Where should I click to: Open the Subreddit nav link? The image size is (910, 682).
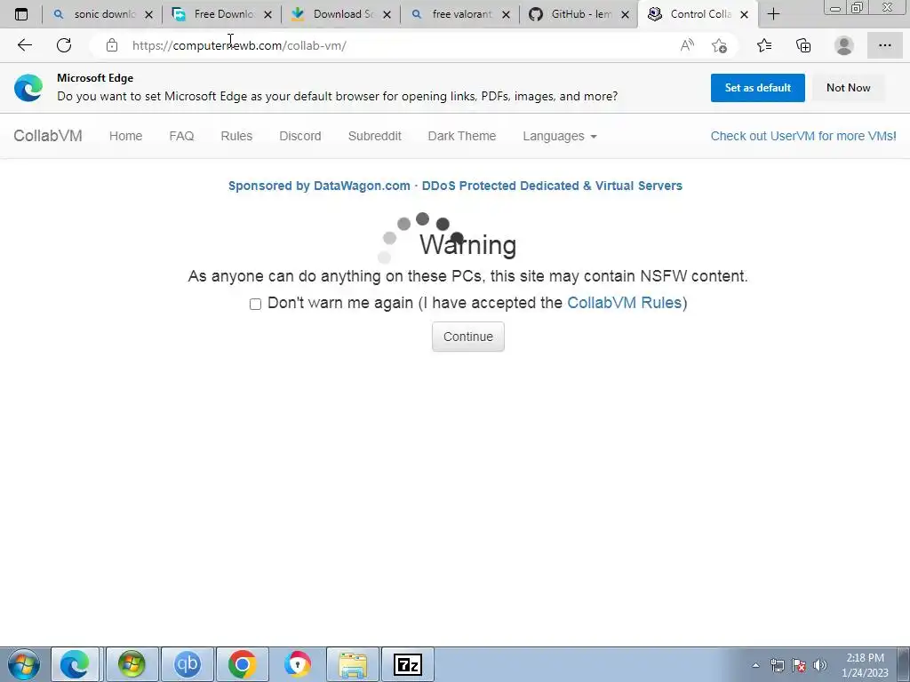pyautogui.click(x=374, y=136)
